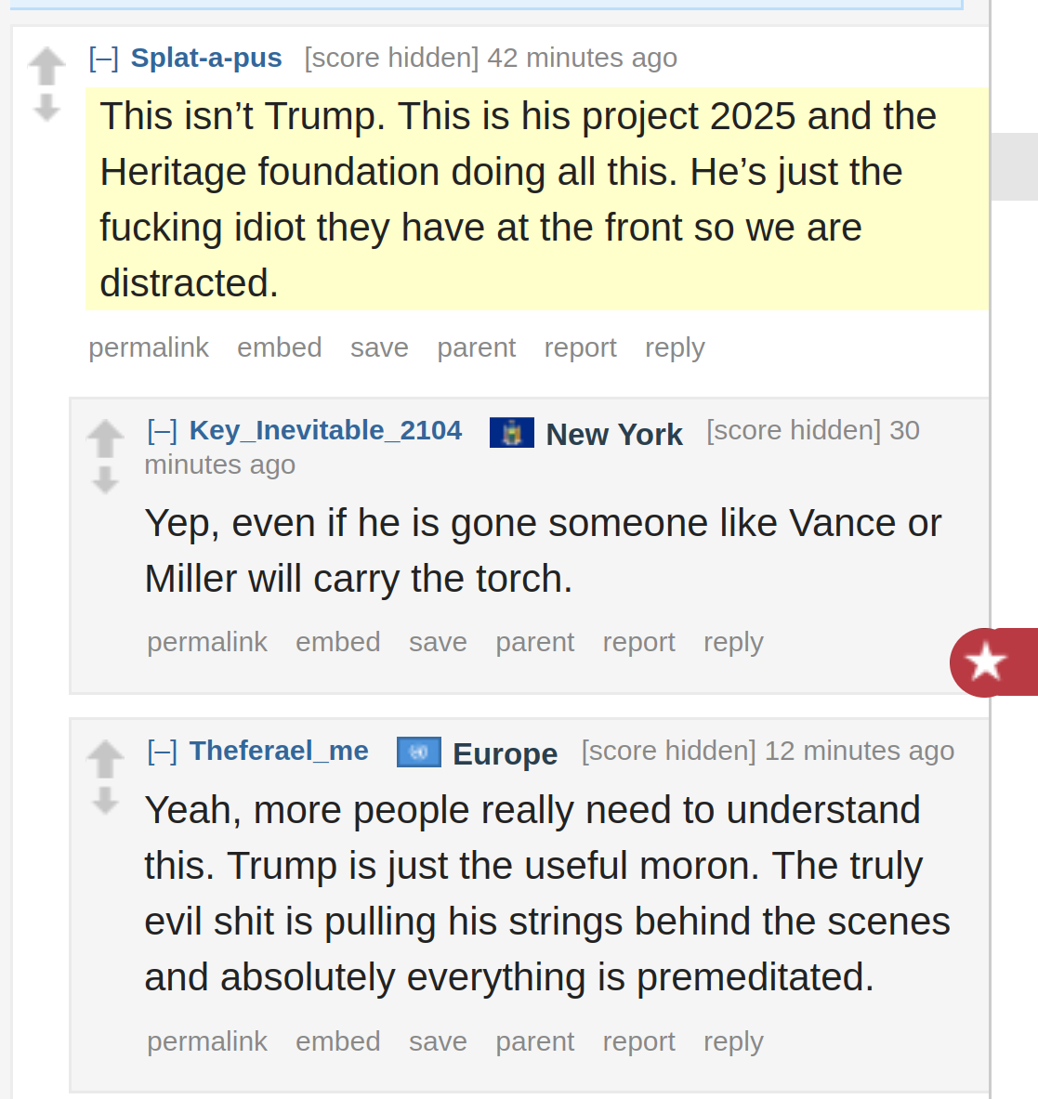1038x1099 pixels.
Task: Collapse Key_Inevitable_2104's comment
Action: (x=163, y=431)
